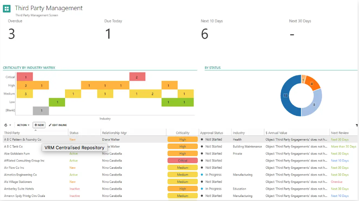The image size is (359, 201).
Task: Click the refresh icon in the table toolbar
Action: [x=6, y=125]
